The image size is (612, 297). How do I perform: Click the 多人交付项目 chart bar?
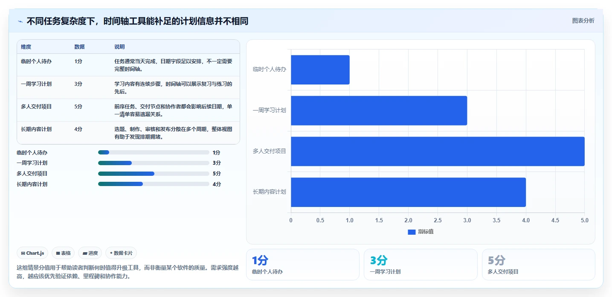click(x=438, y=151)
